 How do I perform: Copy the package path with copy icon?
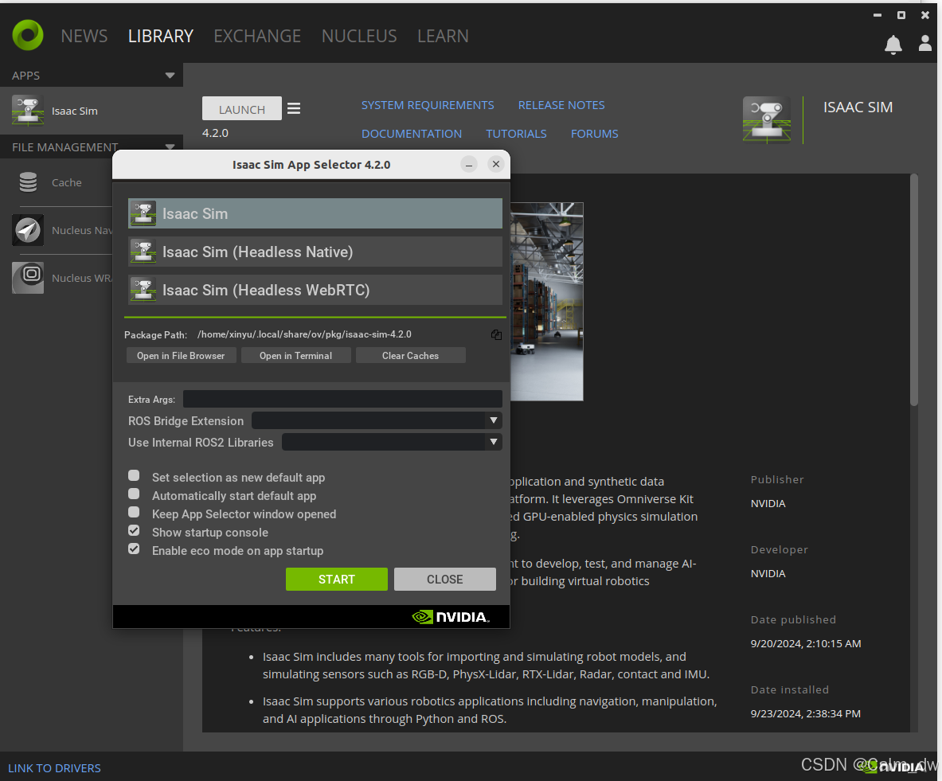[496, 334]
